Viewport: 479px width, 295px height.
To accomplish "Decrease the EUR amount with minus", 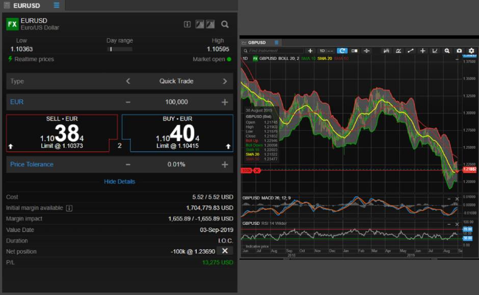I will pos(128,102).
